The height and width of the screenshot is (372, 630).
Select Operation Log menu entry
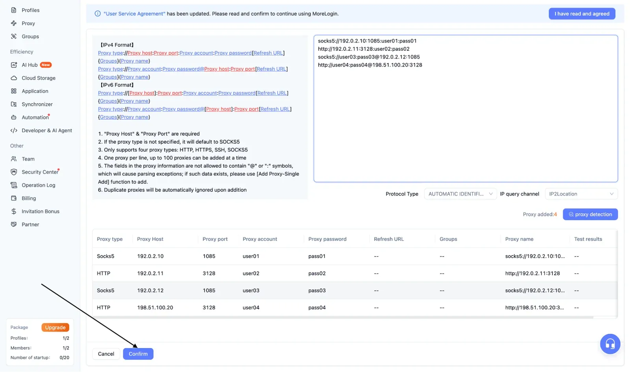coord(39,185)
